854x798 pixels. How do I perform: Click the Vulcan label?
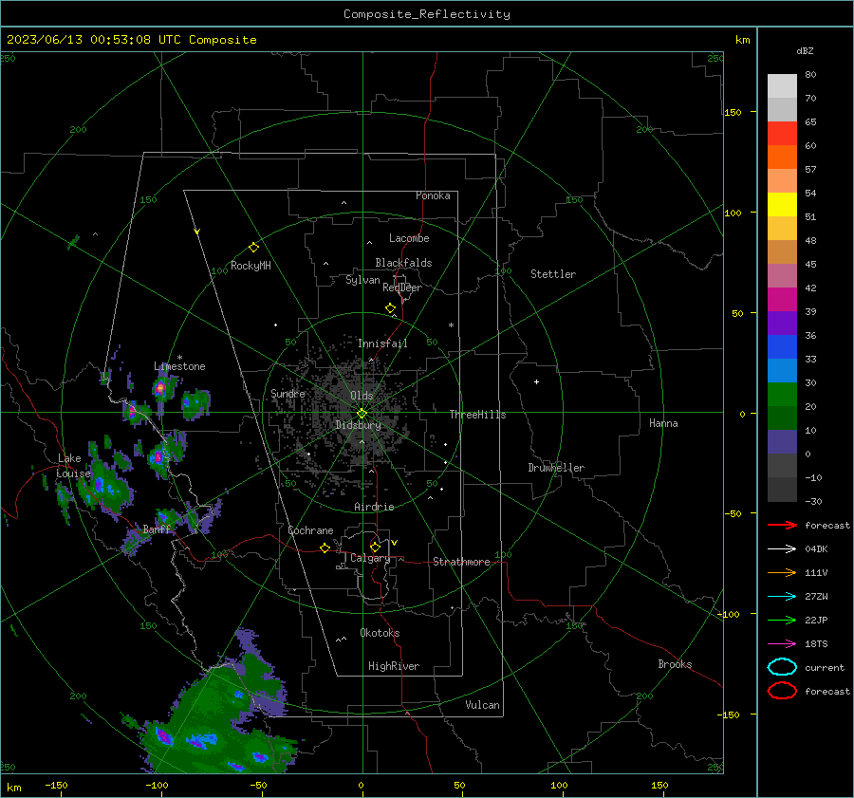tap(482, 705)
